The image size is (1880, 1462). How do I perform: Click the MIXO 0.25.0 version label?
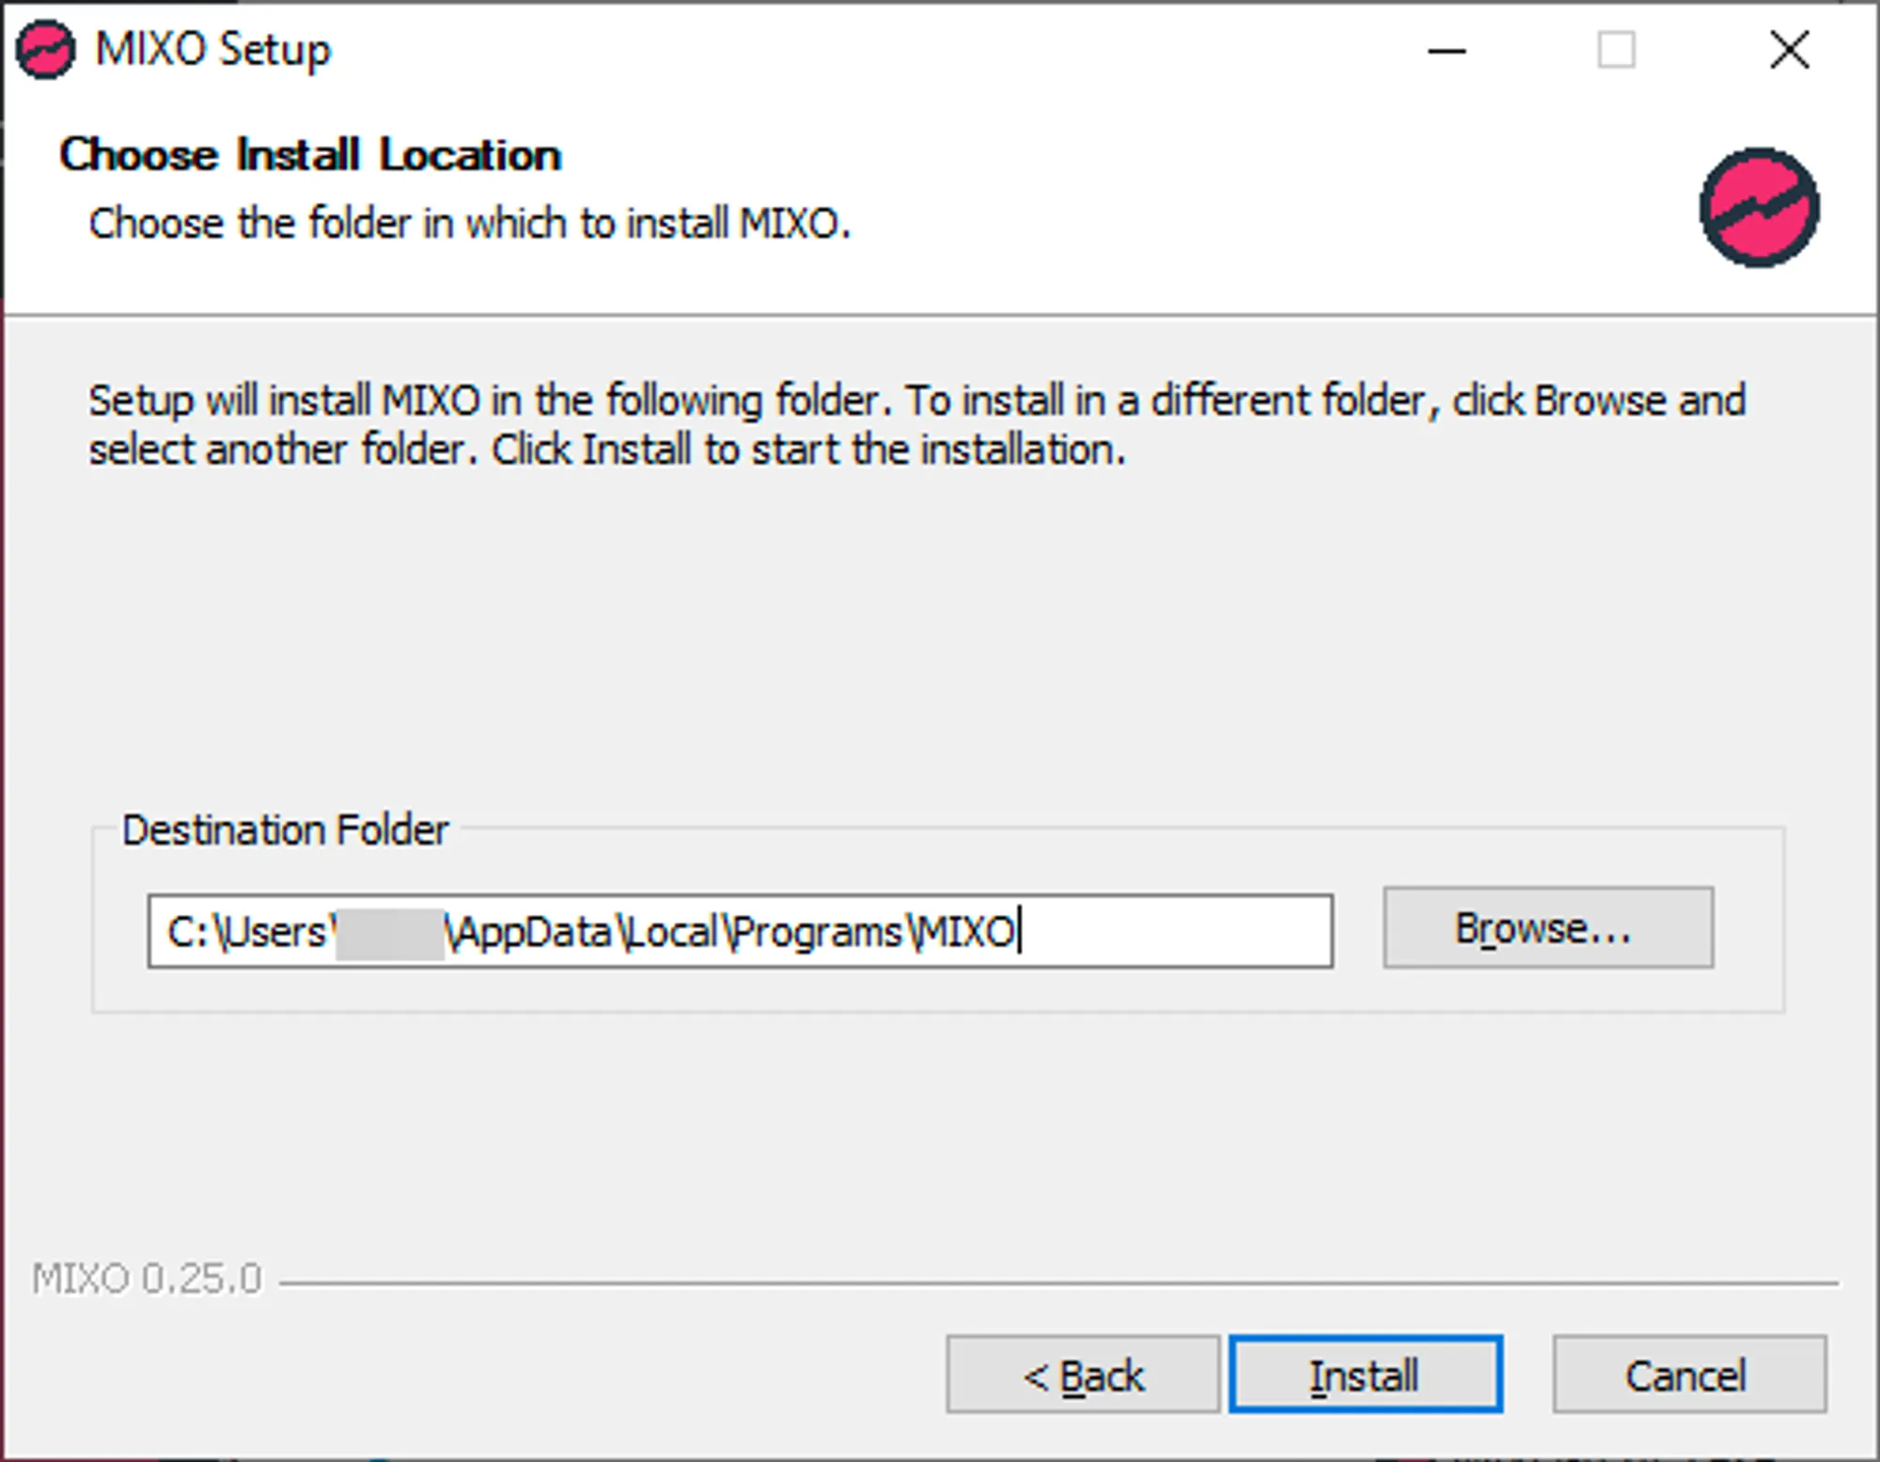[147, 1280]
